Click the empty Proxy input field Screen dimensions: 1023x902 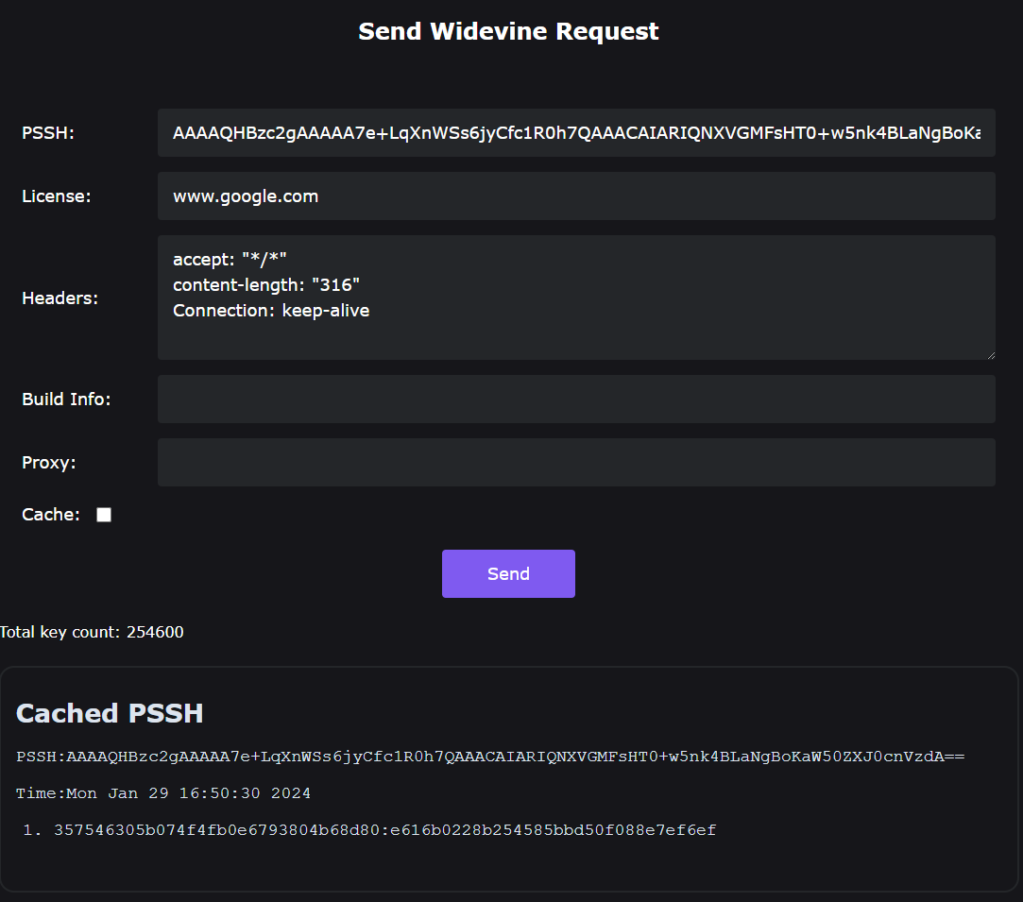coord(576,462)
